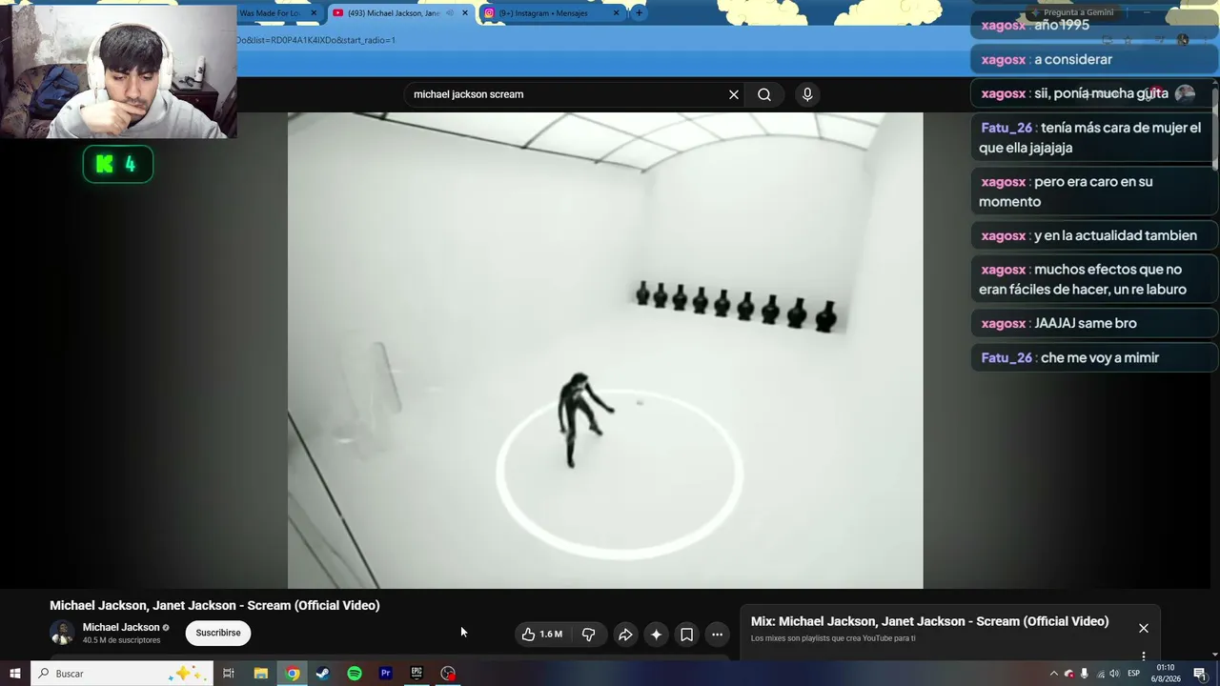
Task: Click the Windows taskbar Buscar search box
Action: tap(122, 674)
